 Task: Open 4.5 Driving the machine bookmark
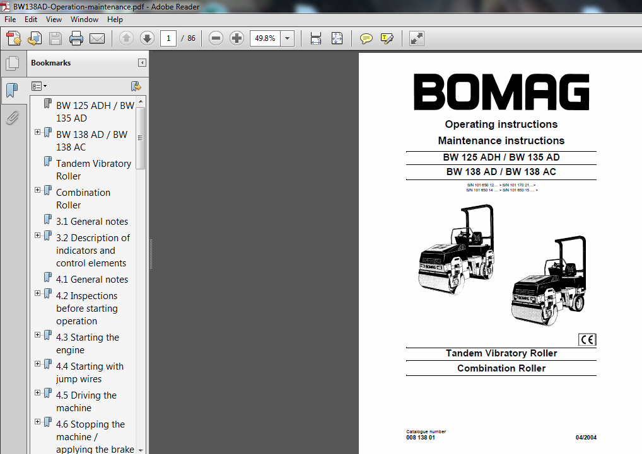[x=86, y=402]
